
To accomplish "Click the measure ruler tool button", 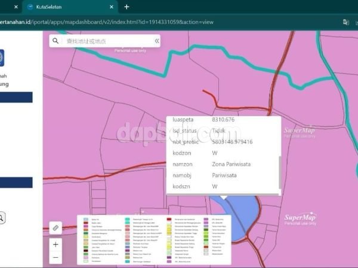I will (x=55, y=228).
